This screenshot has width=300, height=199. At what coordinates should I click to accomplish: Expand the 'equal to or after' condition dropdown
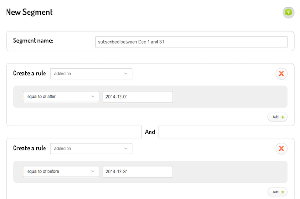pyautogui.click(x=61, y=96)
